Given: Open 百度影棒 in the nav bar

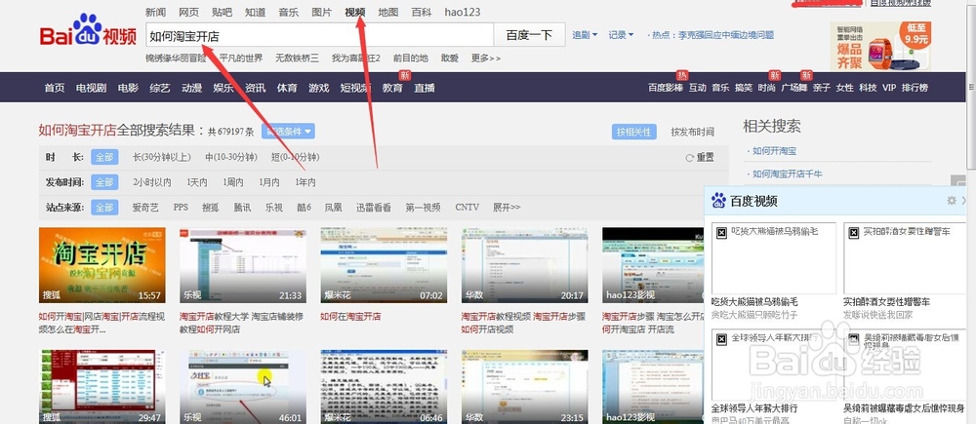Looking at the screenshot, I should point(666,88).
